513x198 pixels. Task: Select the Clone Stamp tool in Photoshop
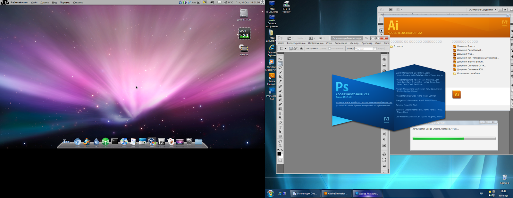coord(280,95)
